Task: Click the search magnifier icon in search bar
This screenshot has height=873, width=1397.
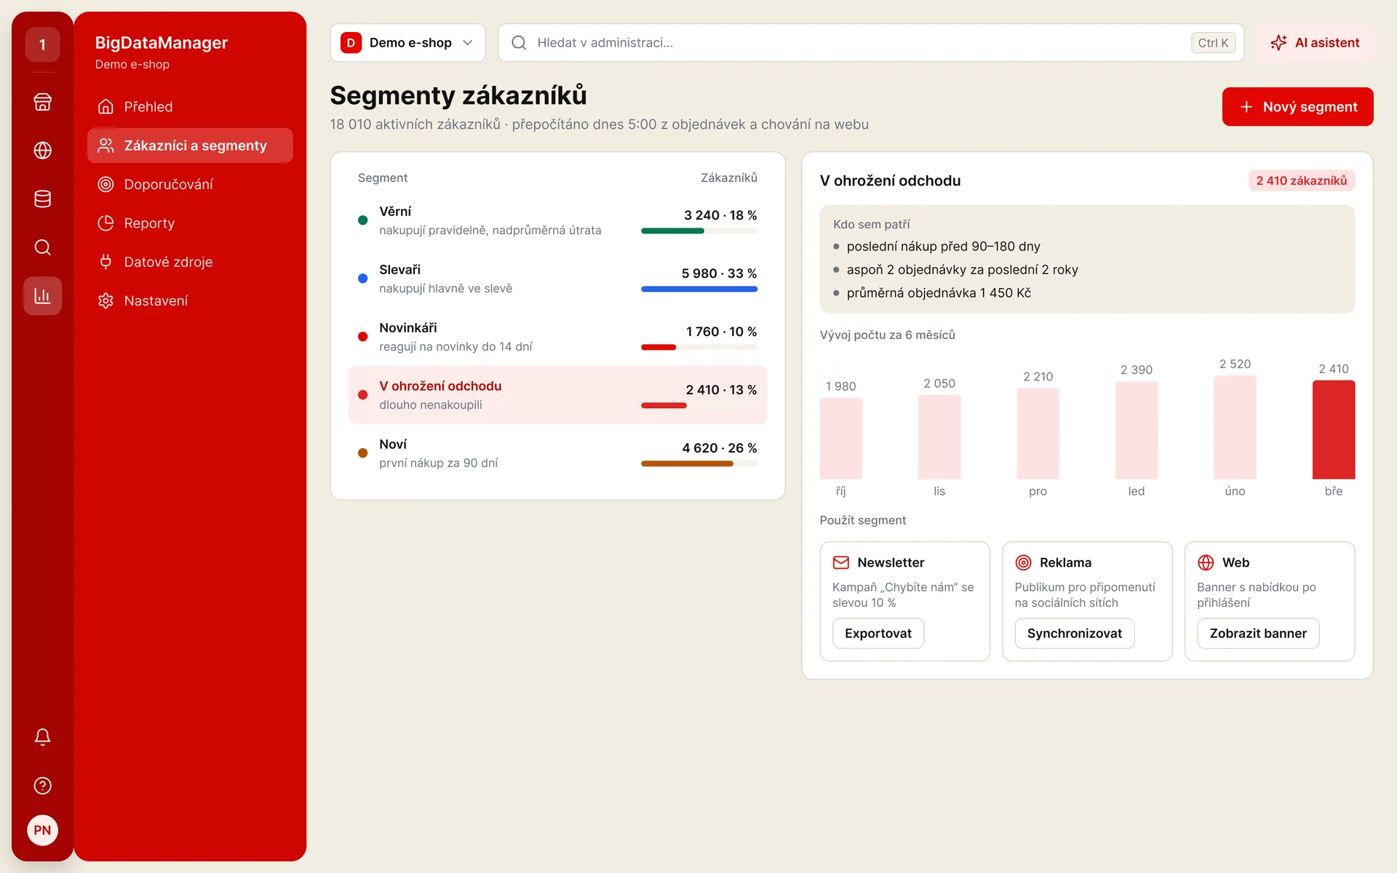Action: coord(519,43)
